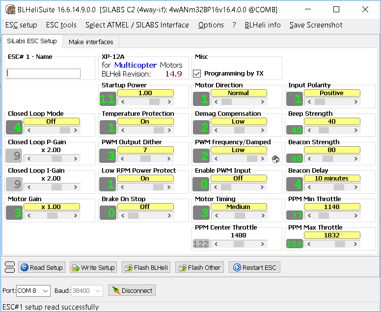Click the Motor Gain slider thumb

(x=52, y=216)
